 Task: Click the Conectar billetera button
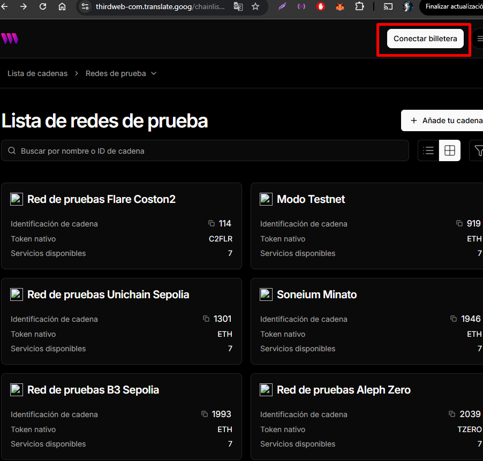[x=425, y=39]
